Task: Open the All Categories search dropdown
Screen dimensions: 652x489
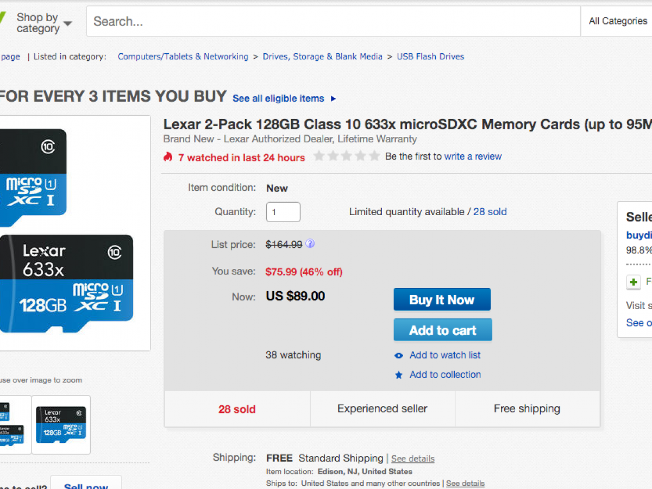Action: point(618,21)
